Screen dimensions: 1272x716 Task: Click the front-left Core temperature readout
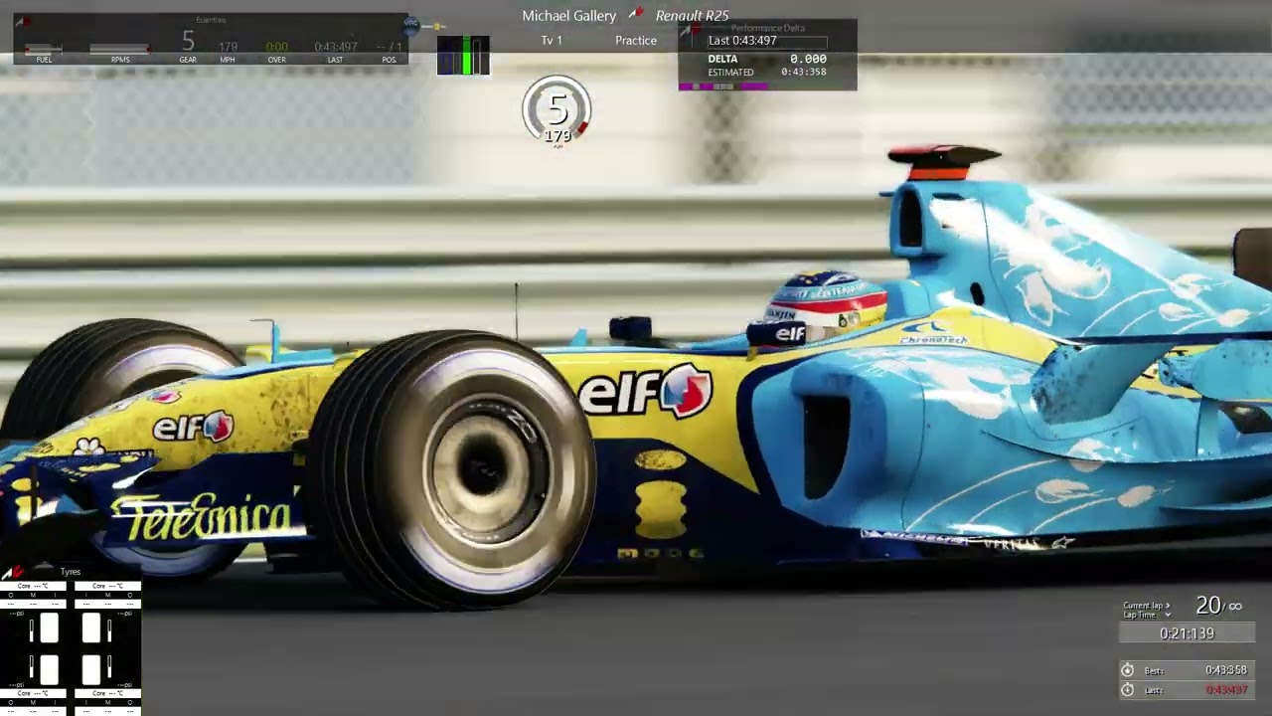pyautogui.click(x=33, y=586)
